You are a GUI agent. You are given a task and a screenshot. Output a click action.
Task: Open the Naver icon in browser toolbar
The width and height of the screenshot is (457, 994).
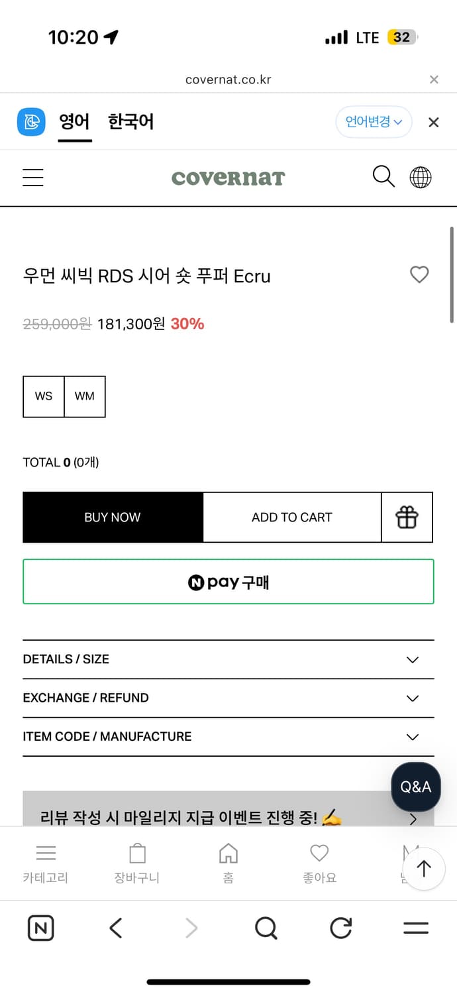pyautogui.click(x=40, y=928)
